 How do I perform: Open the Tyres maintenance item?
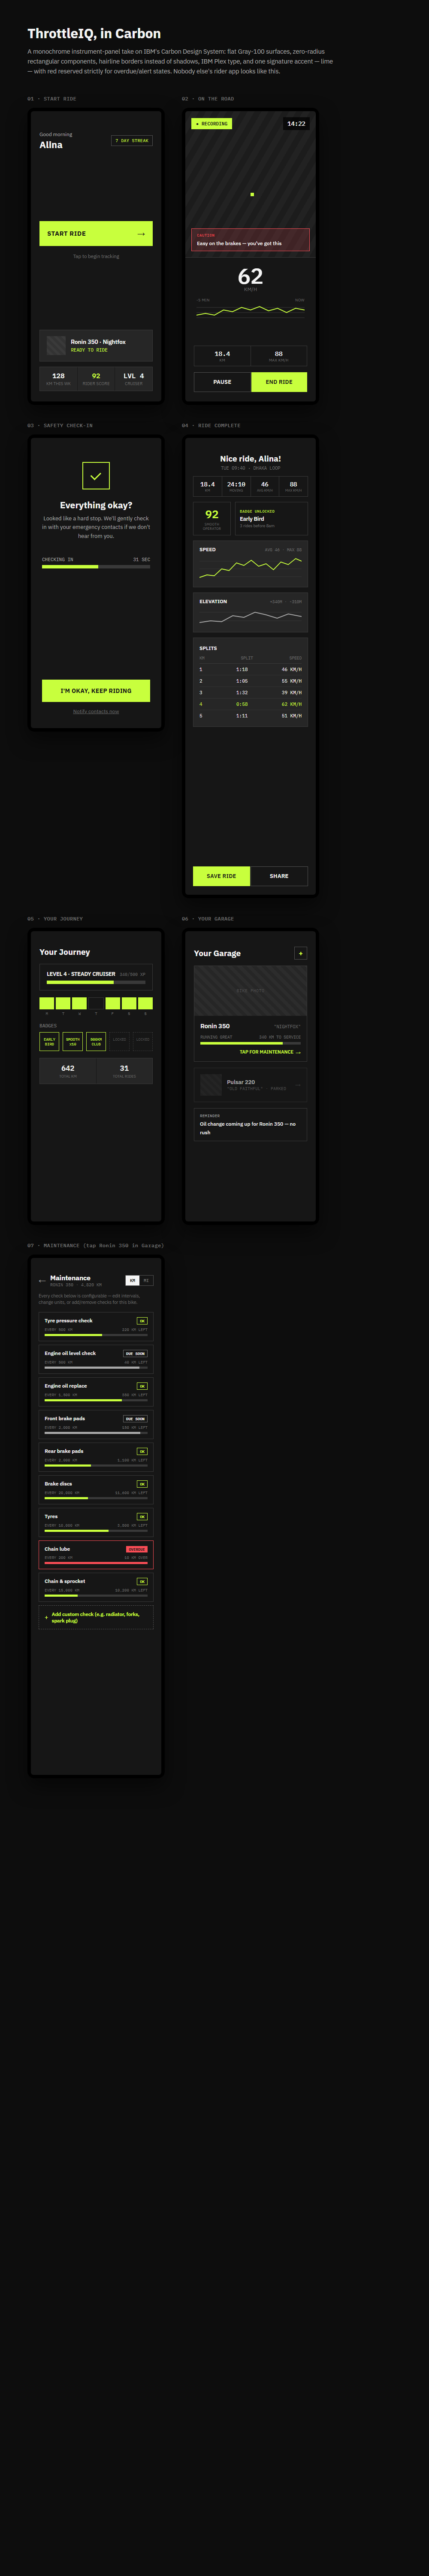click(x=96, y=1521)
